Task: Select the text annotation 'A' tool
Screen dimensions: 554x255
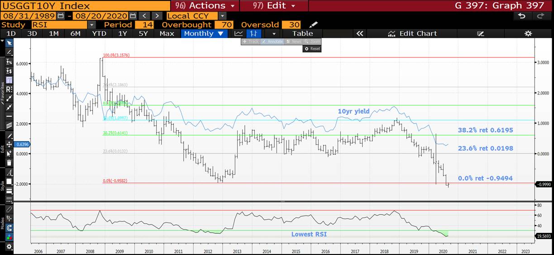Action: coord(9,173)
